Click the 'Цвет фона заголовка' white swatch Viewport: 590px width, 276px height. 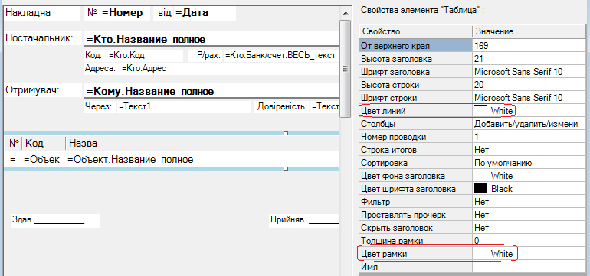[x=480, y=175]
